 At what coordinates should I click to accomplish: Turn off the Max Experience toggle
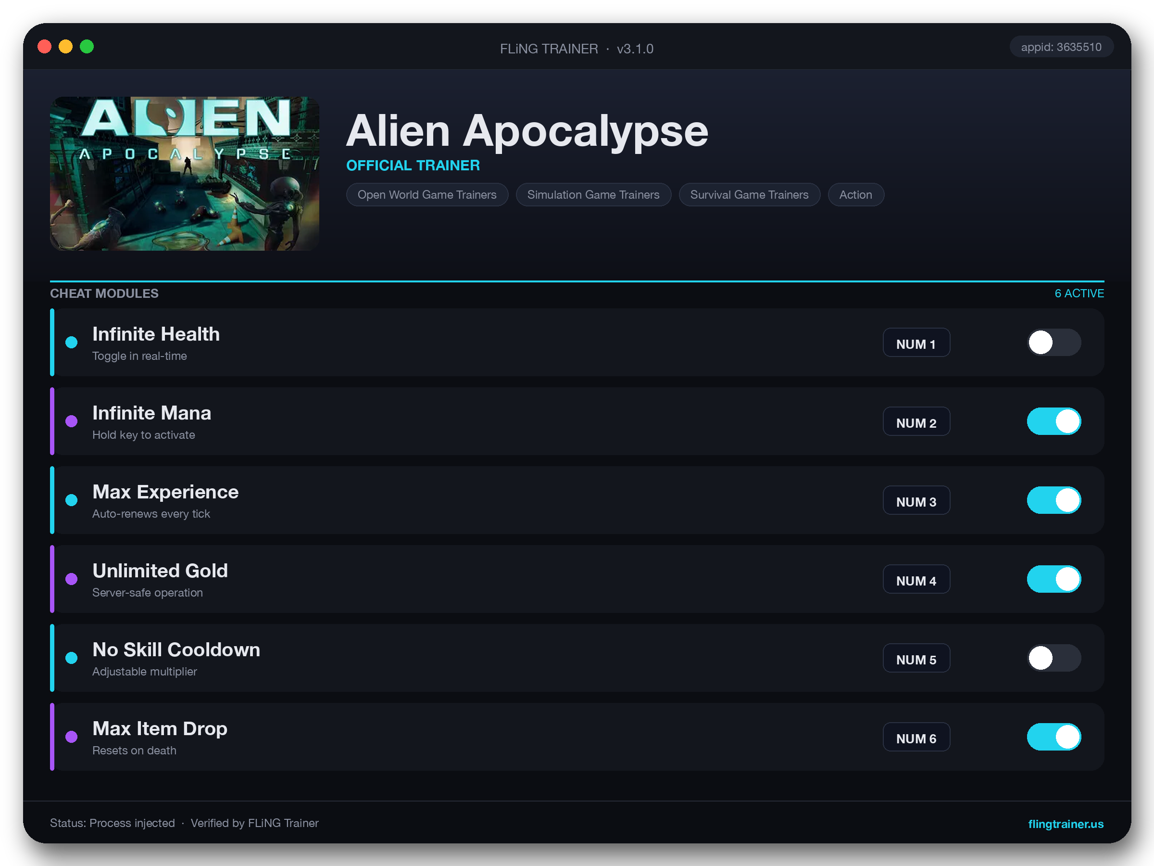click(x=1054, y=500)
